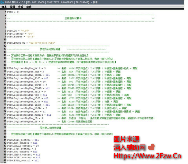Open the 编辑 menu
This screenshot has width=188, height=164.
click(12, 7)
